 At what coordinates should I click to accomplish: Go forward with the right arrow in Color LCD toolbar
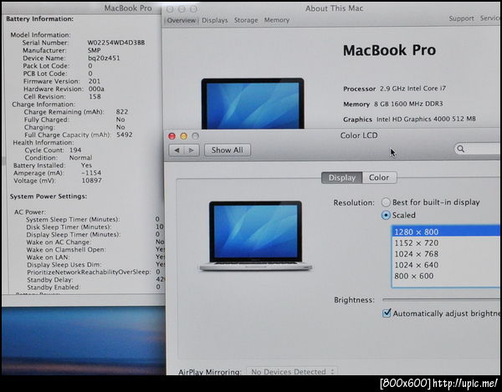point(192,150)
